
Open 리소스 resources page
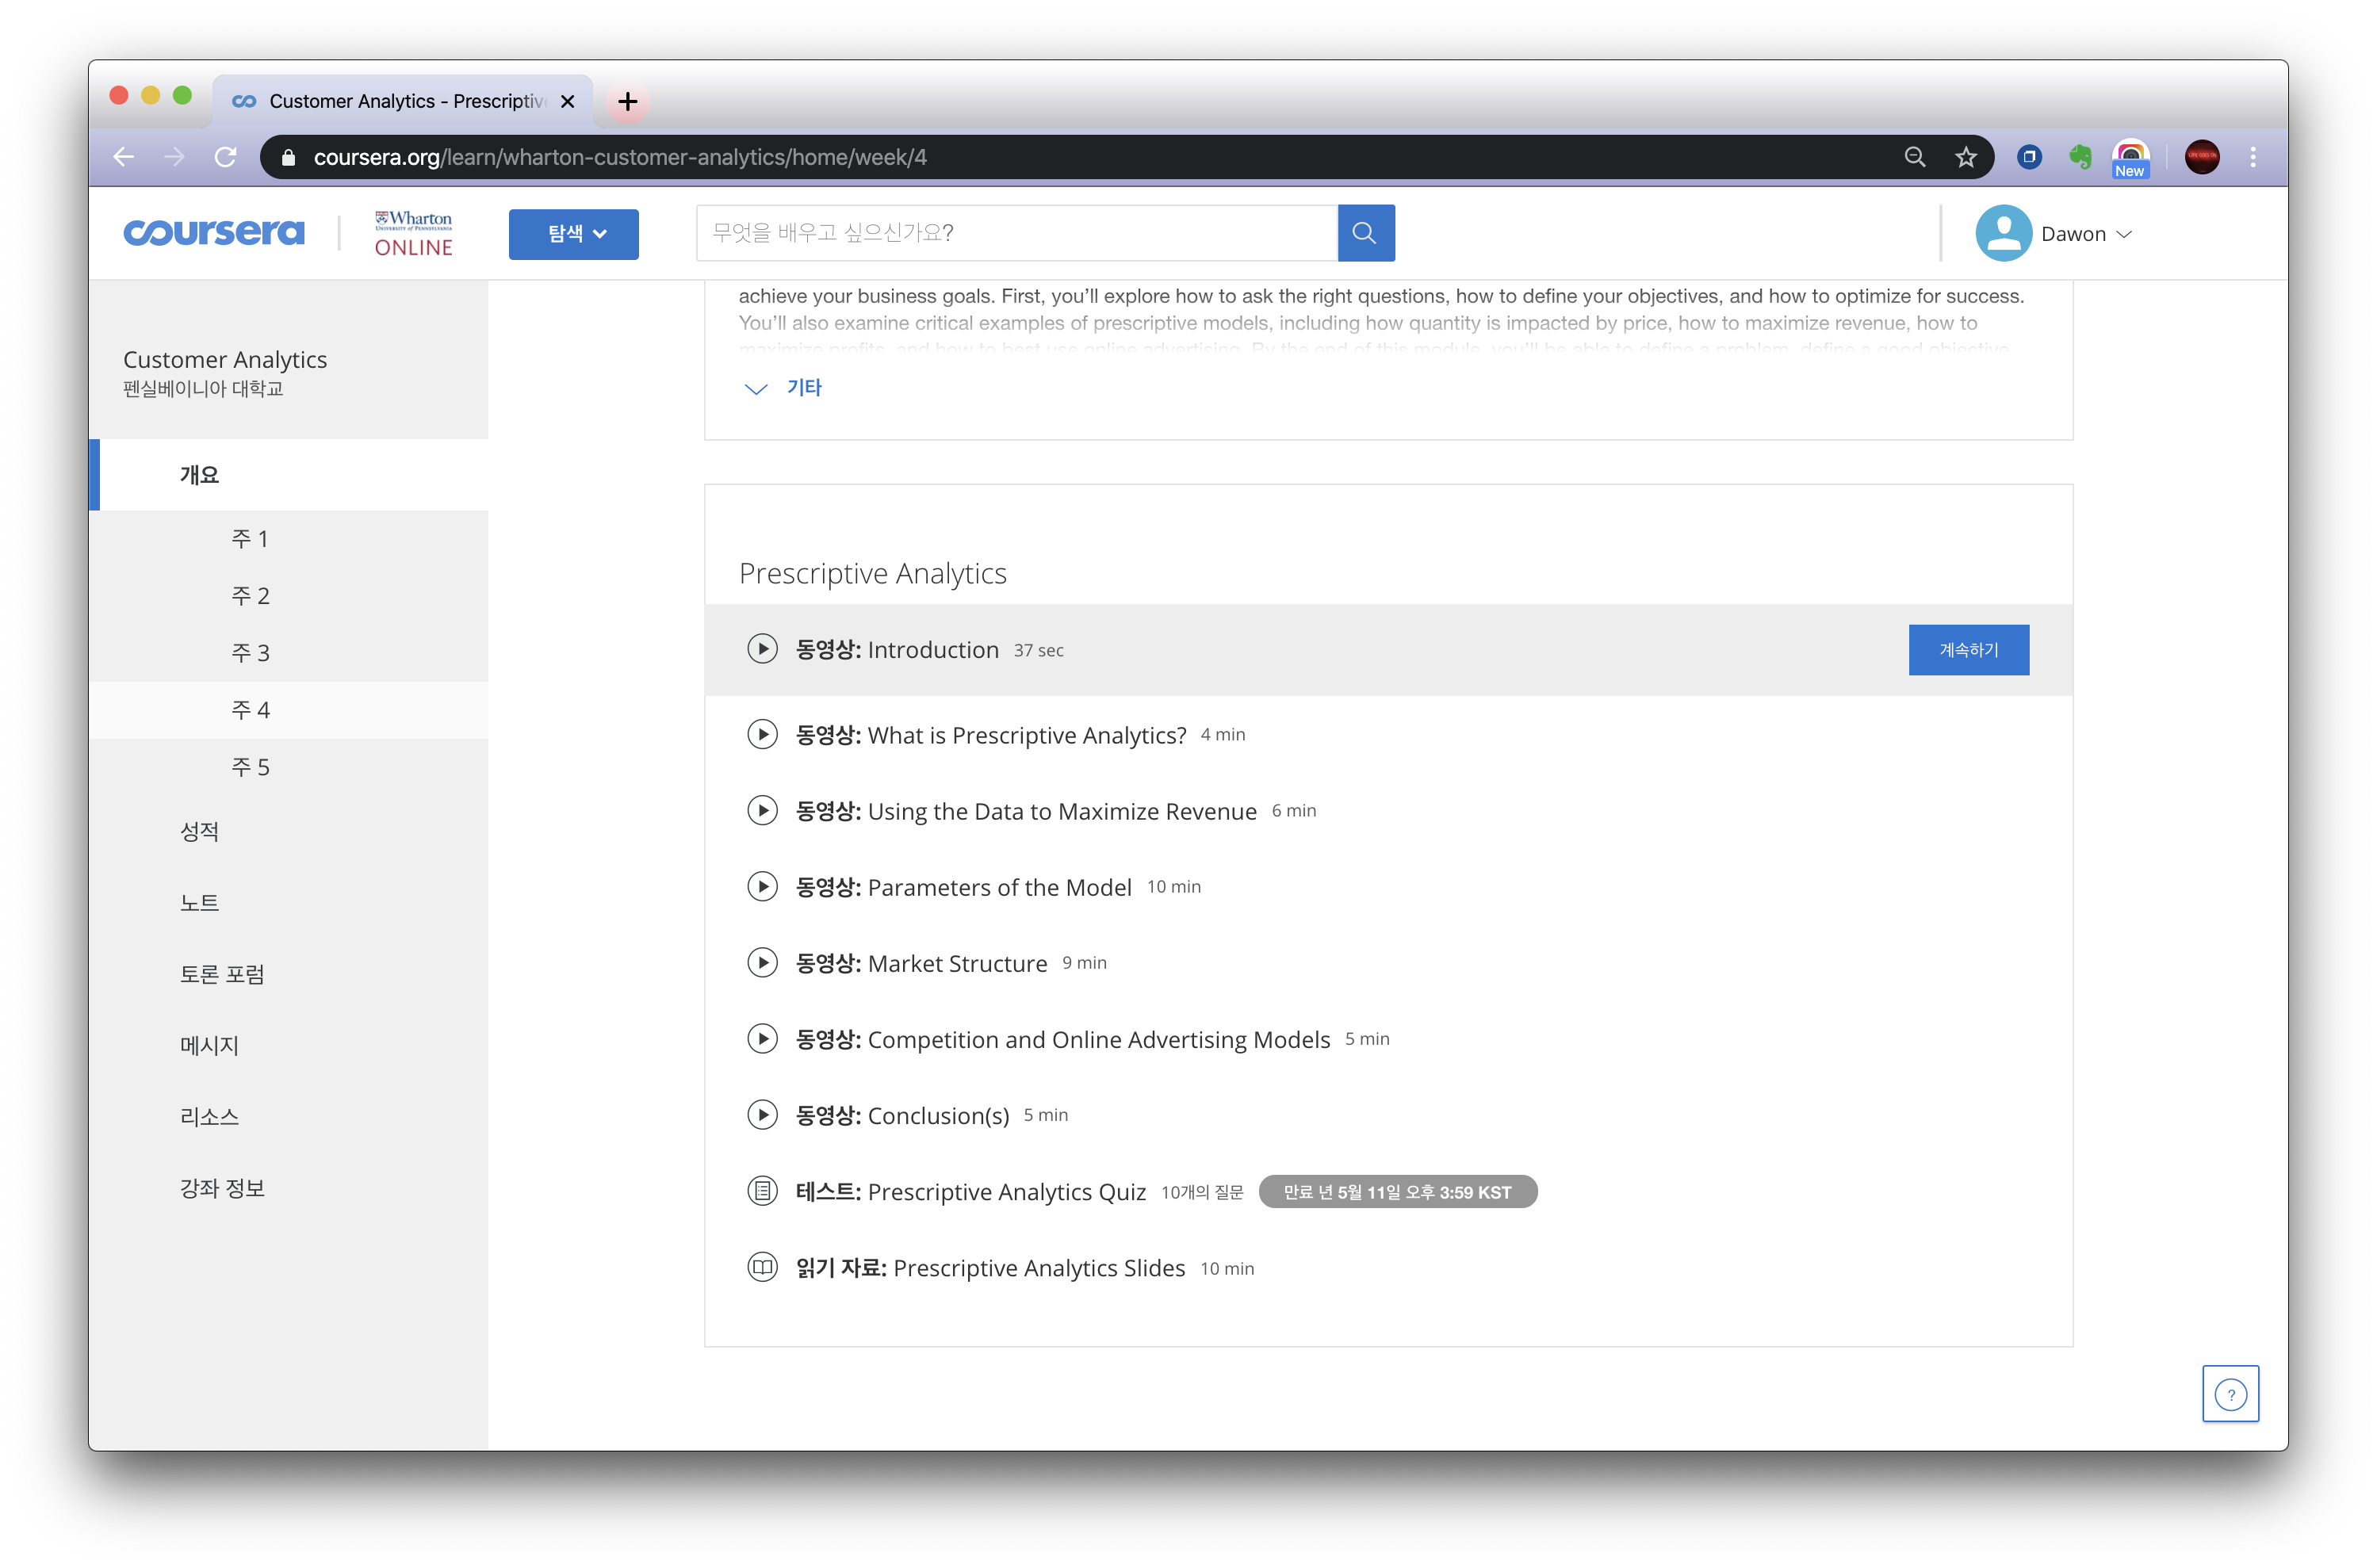pyautogui.click(x=209, y=1116)
